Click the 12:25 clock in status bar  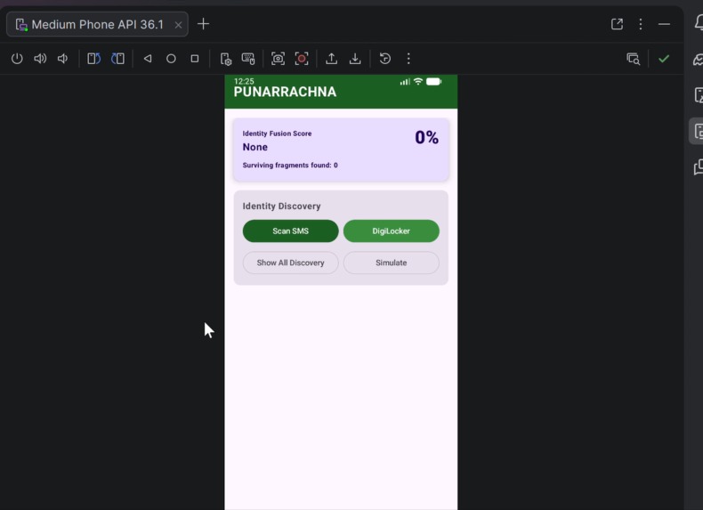pyautogui.click(x=244, y=81)
